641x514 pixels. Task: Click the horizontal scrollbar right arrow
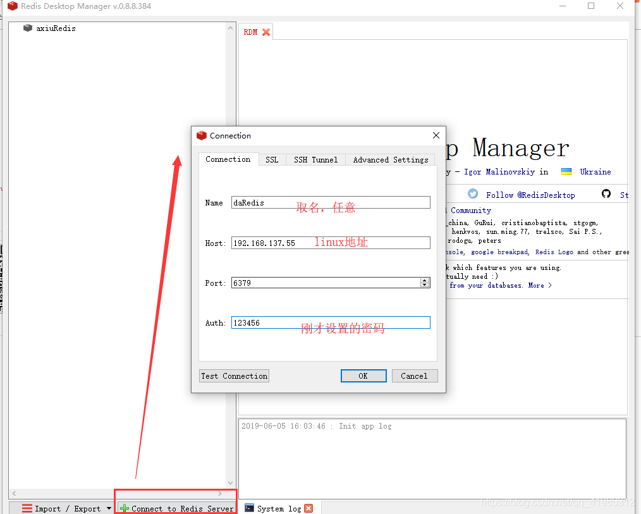tap(220, 494)
